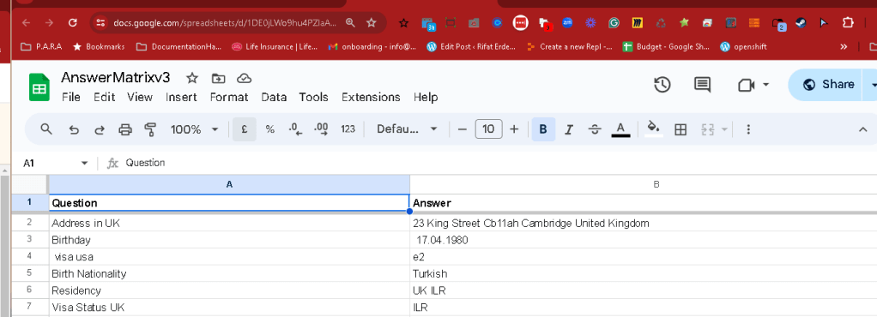Move document using folder icon
Viewport: 877px width, 317px height.
(x=218, y=78)
